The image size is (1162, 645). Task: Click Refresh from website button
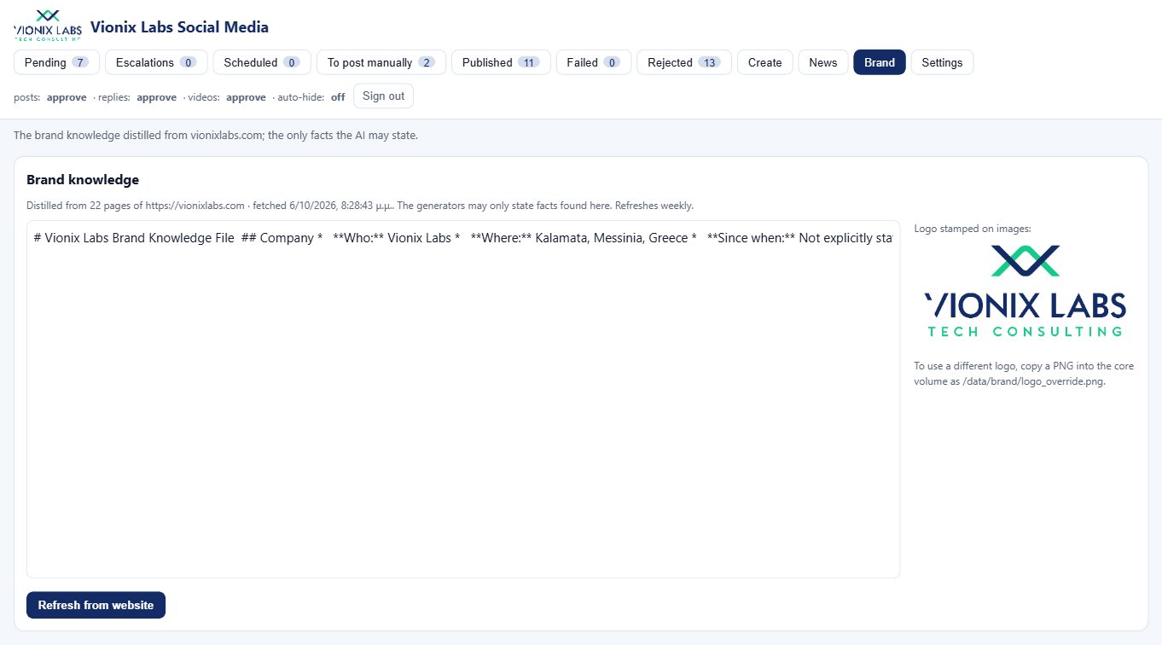96,605
